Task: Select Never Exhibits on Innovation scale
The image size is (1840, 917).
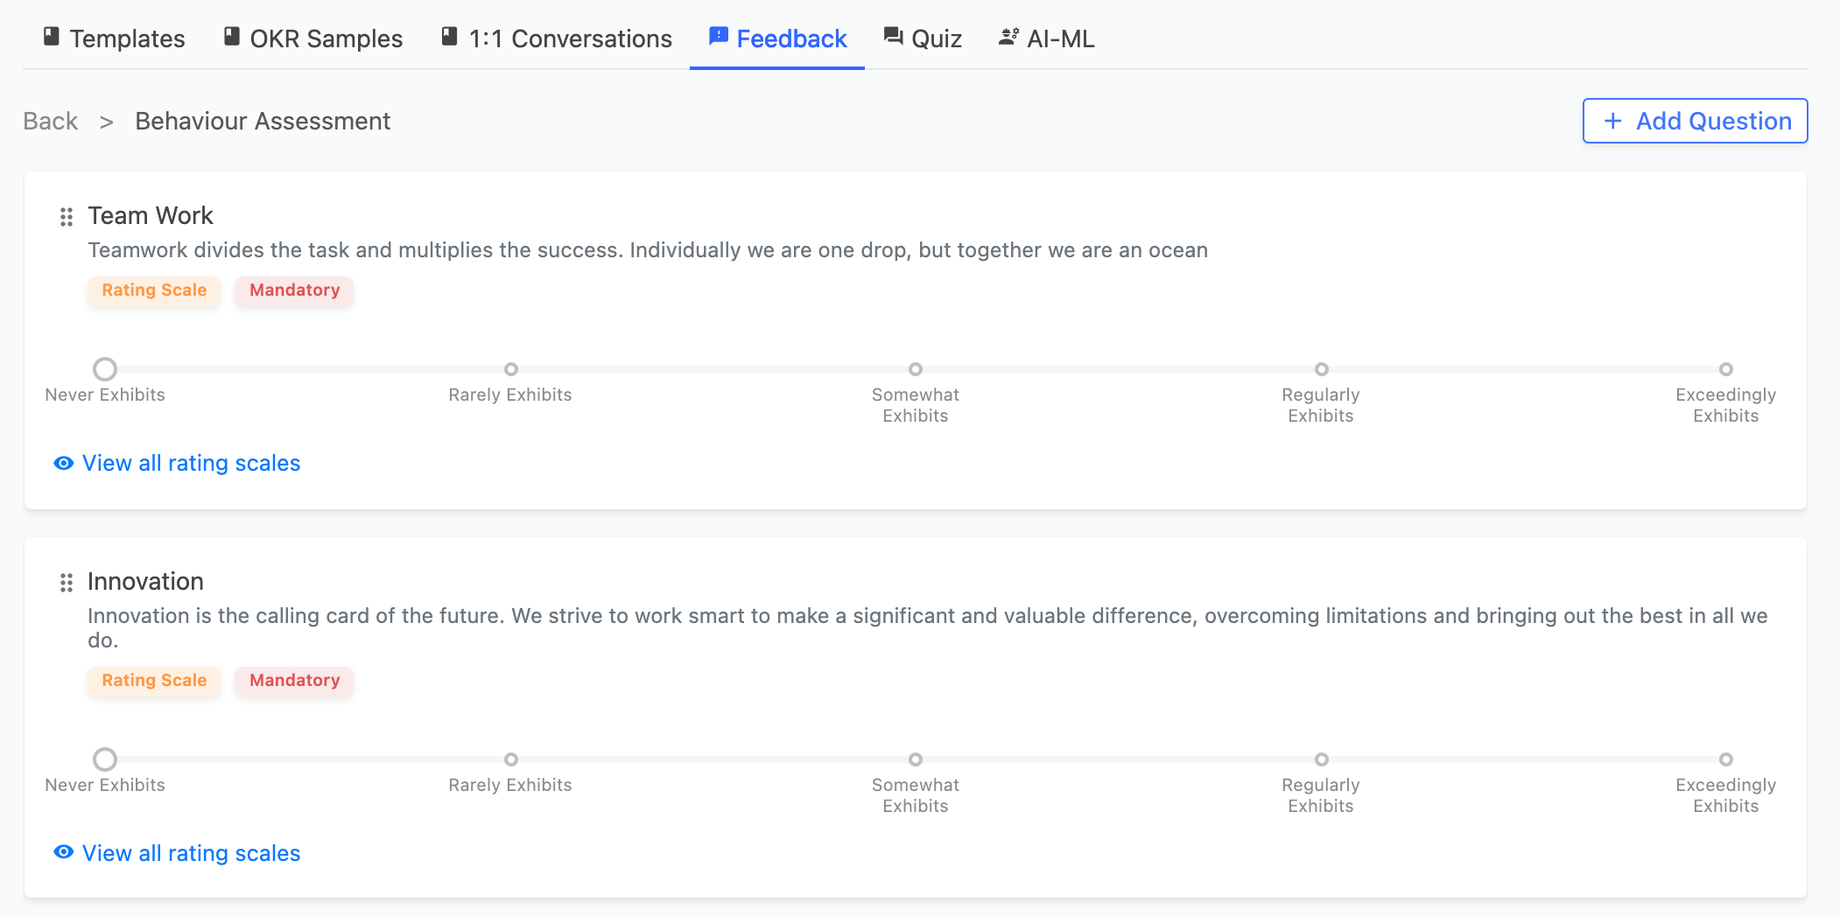Action: pos(105,759)
